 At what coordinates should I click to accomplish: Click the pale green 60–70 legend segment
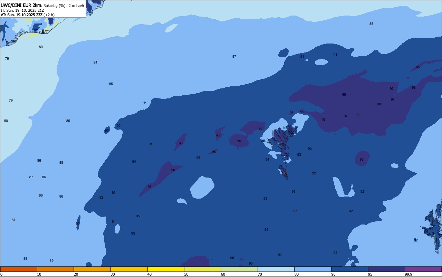(239, 269)
